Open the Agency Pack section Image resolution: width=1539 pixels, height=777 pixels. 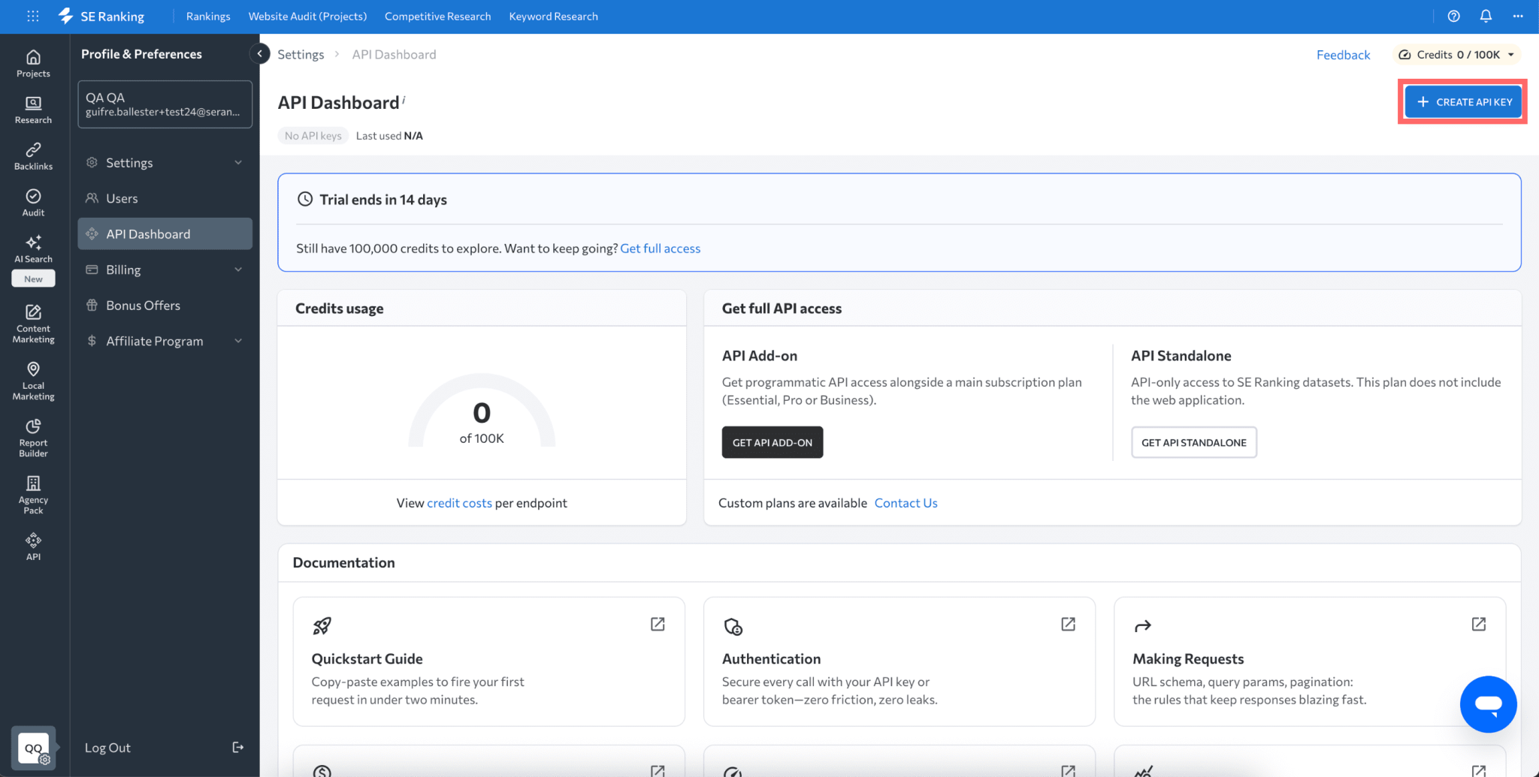click(x=33, y=494)
